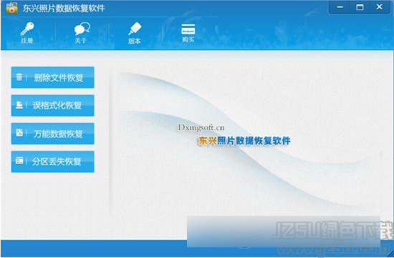Click the Dxingsoft.cn website text
Viewport: 394px width, 258px height.
click(x=201, y=128)
